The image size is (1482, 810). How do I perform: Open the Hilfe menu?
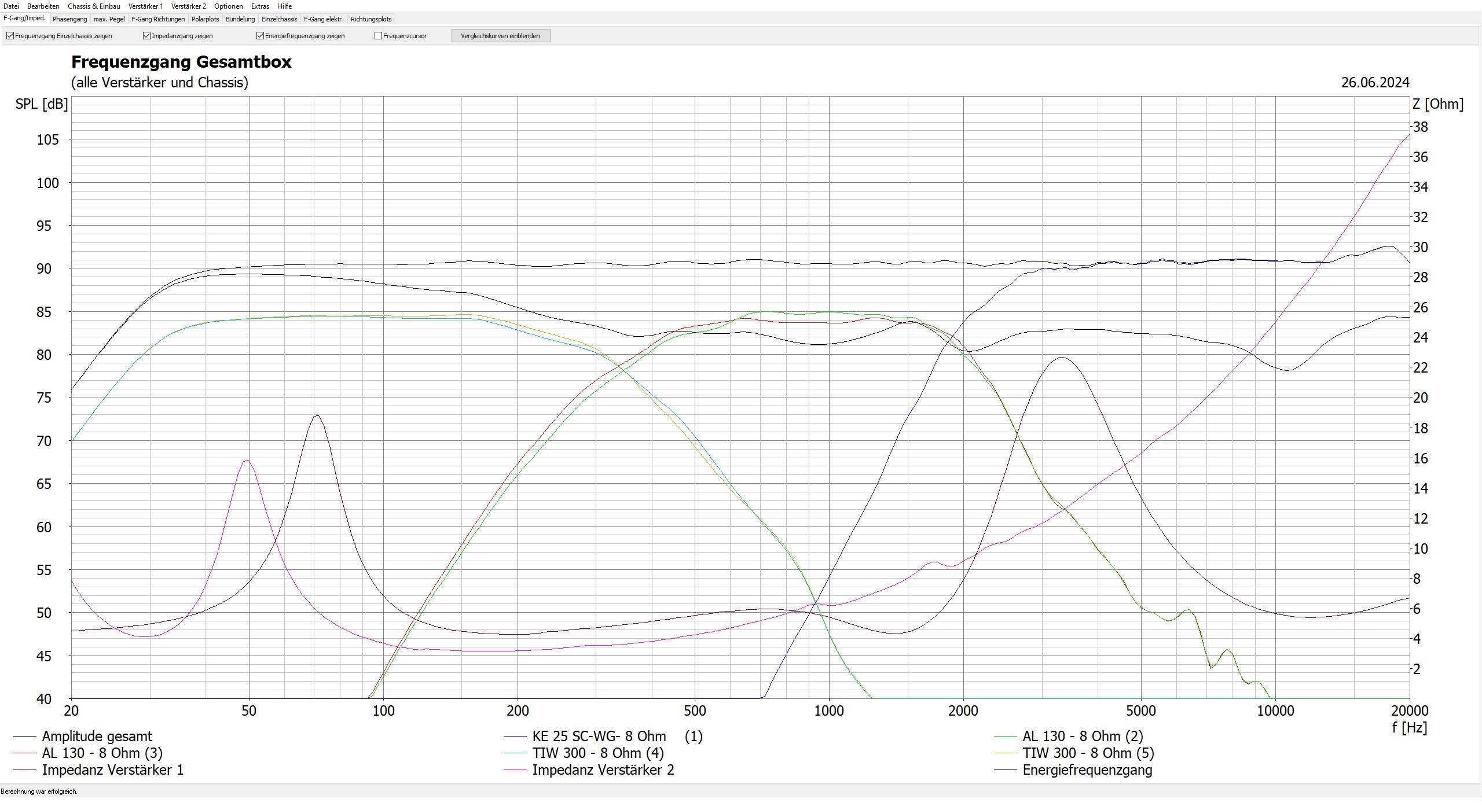284,6
